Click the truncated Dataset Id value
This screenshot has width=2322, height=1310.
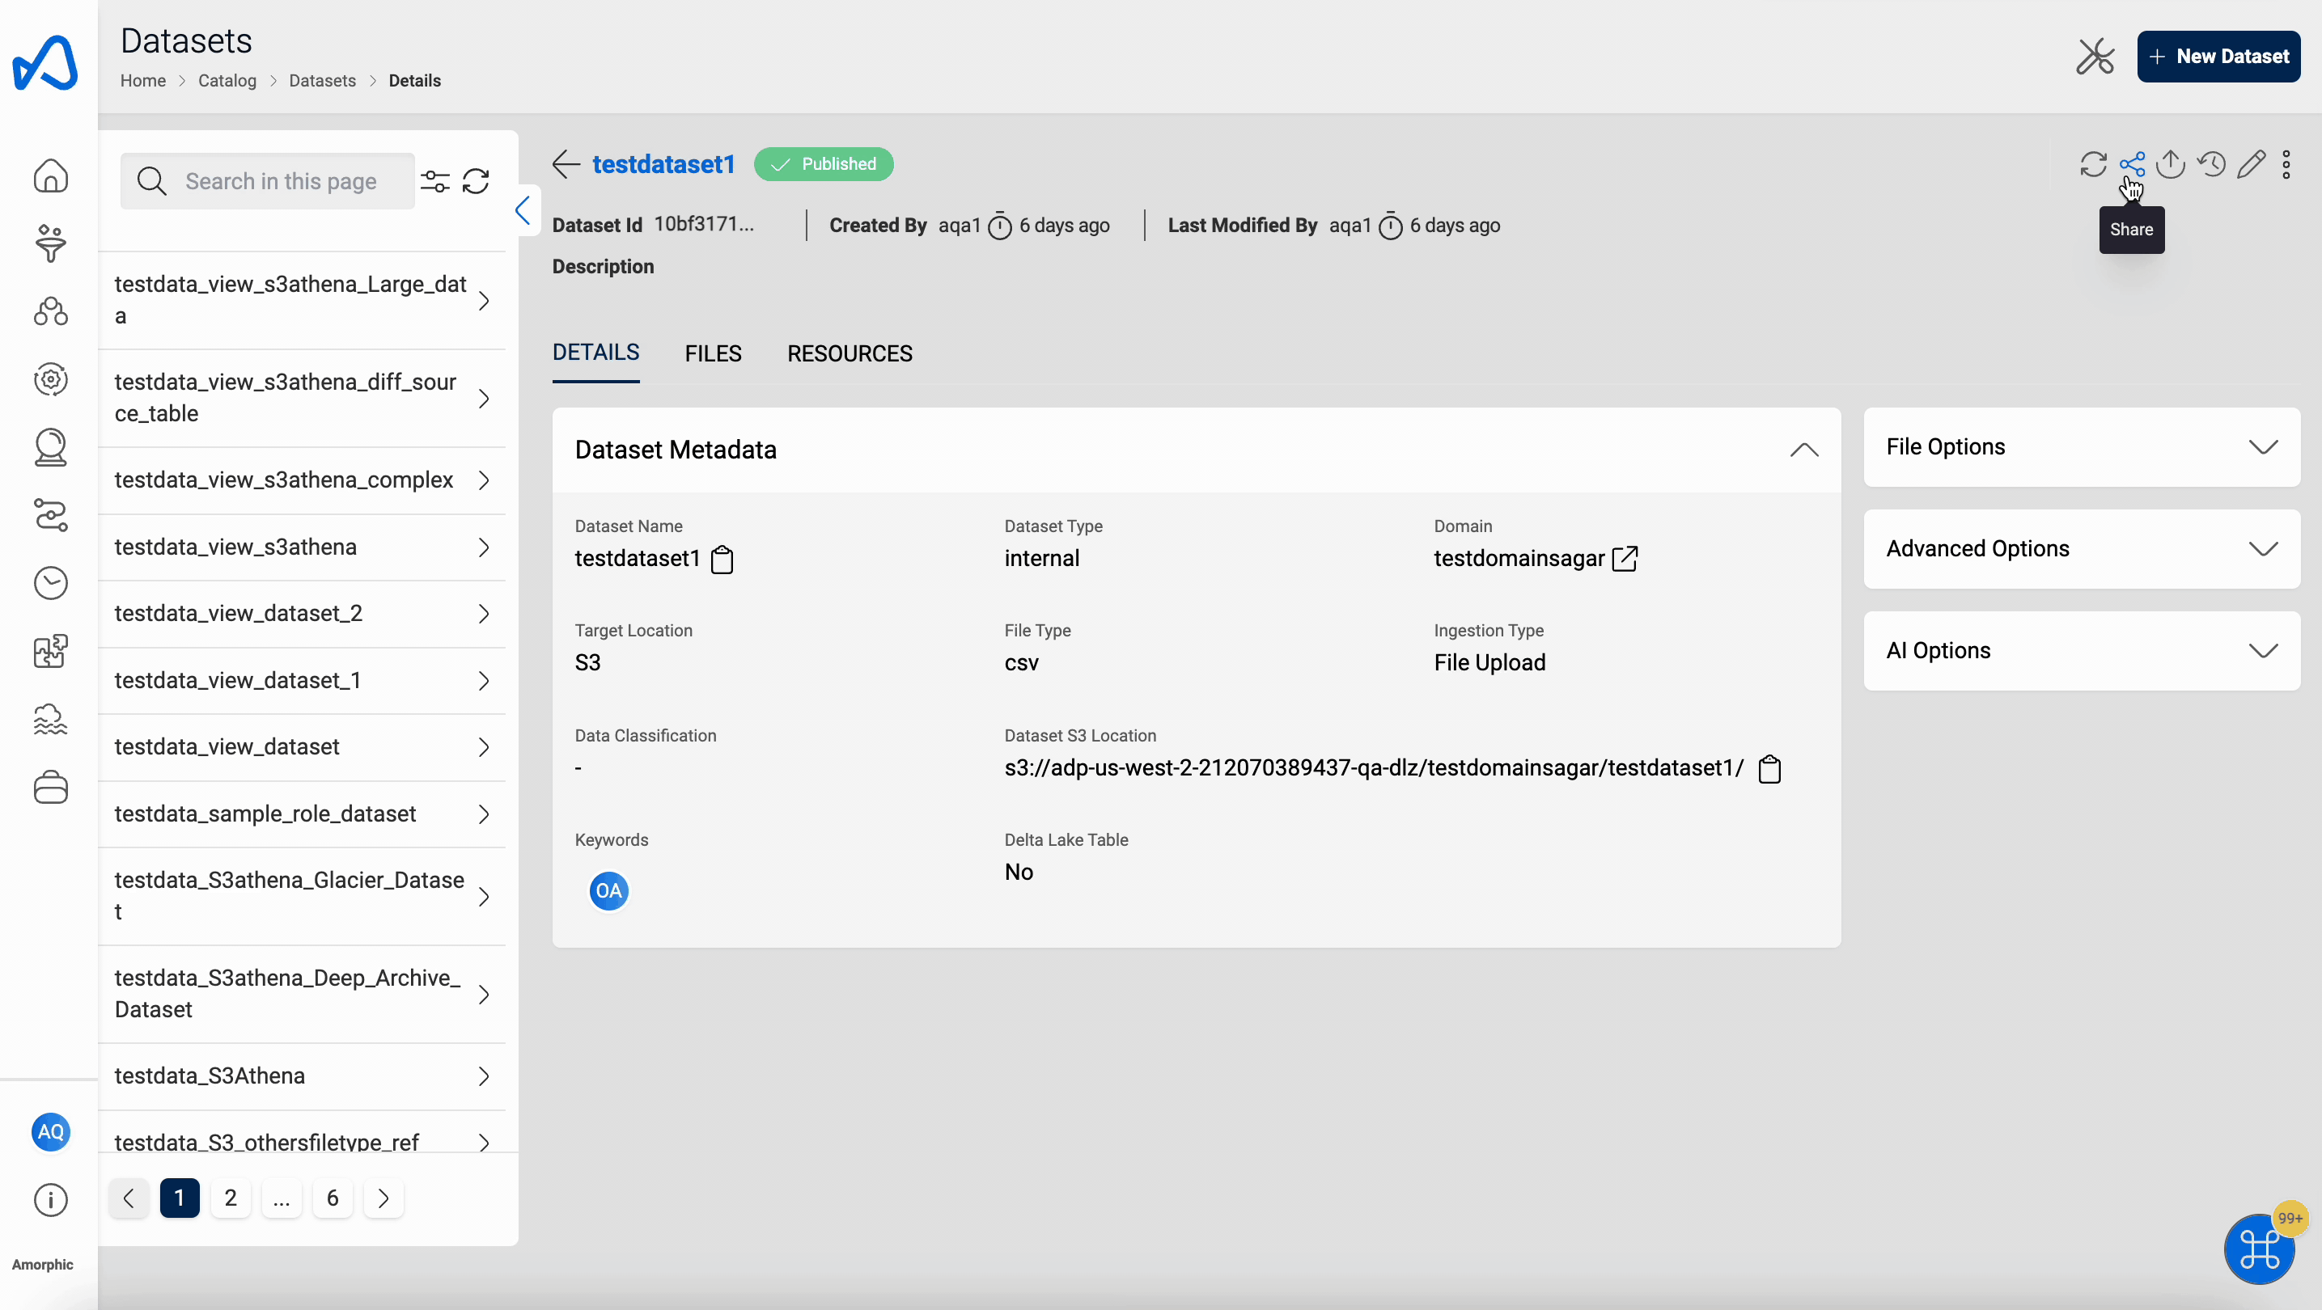(x=703, y=224)
